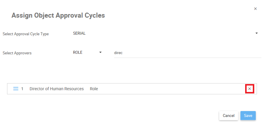Click the "Role" type text in approver row
The height and width of the screenshot is (124, 264).
[94, 89]
